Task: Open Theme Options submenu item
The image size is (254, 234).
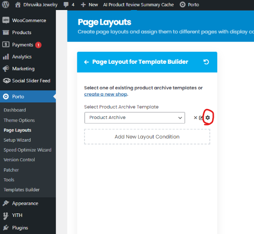Action: [19, 120]
